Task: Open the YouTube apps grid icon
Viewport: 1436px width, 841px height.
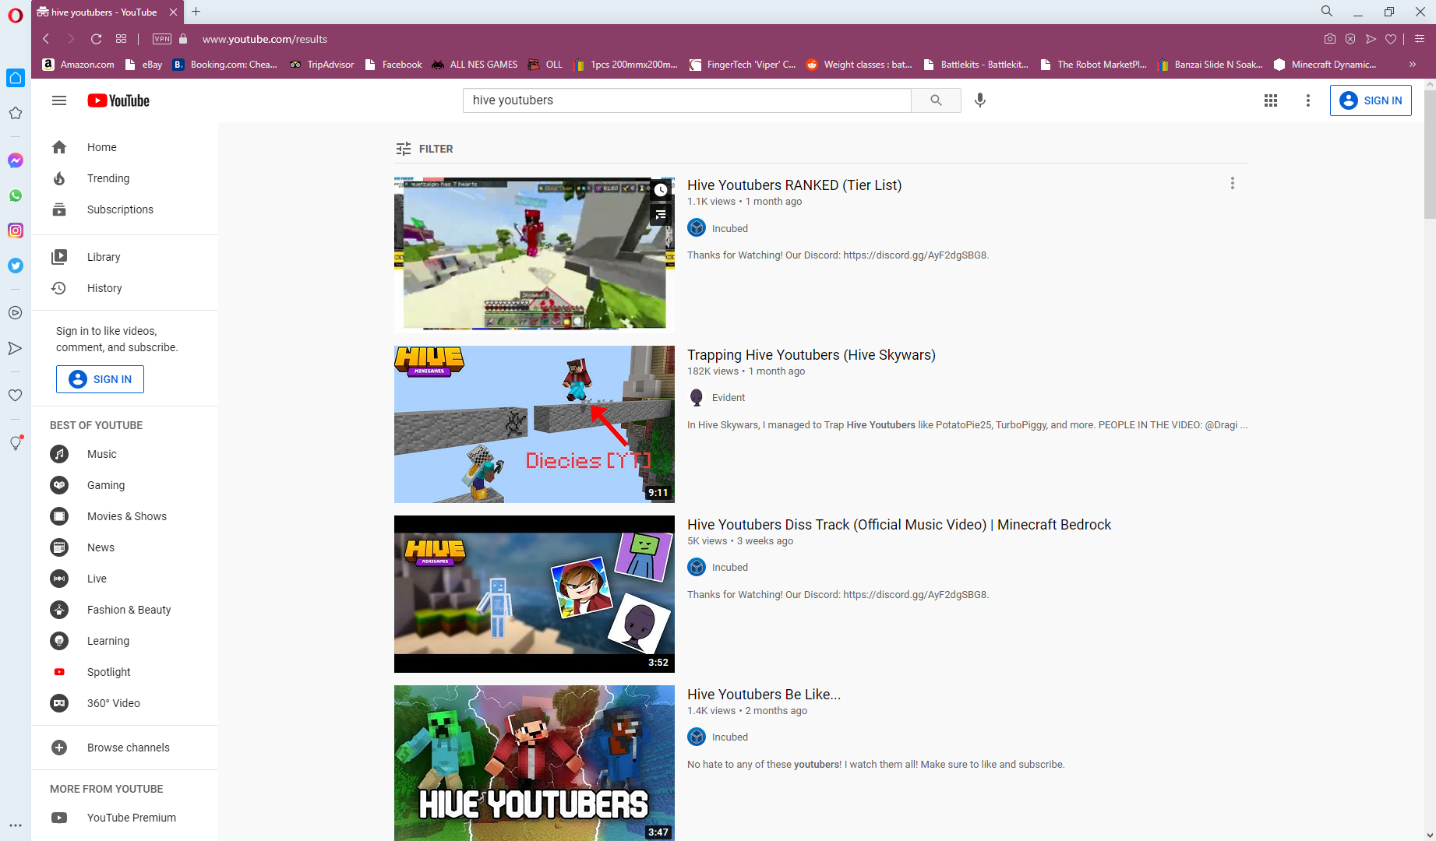Action: click(x=1271, y=100)
